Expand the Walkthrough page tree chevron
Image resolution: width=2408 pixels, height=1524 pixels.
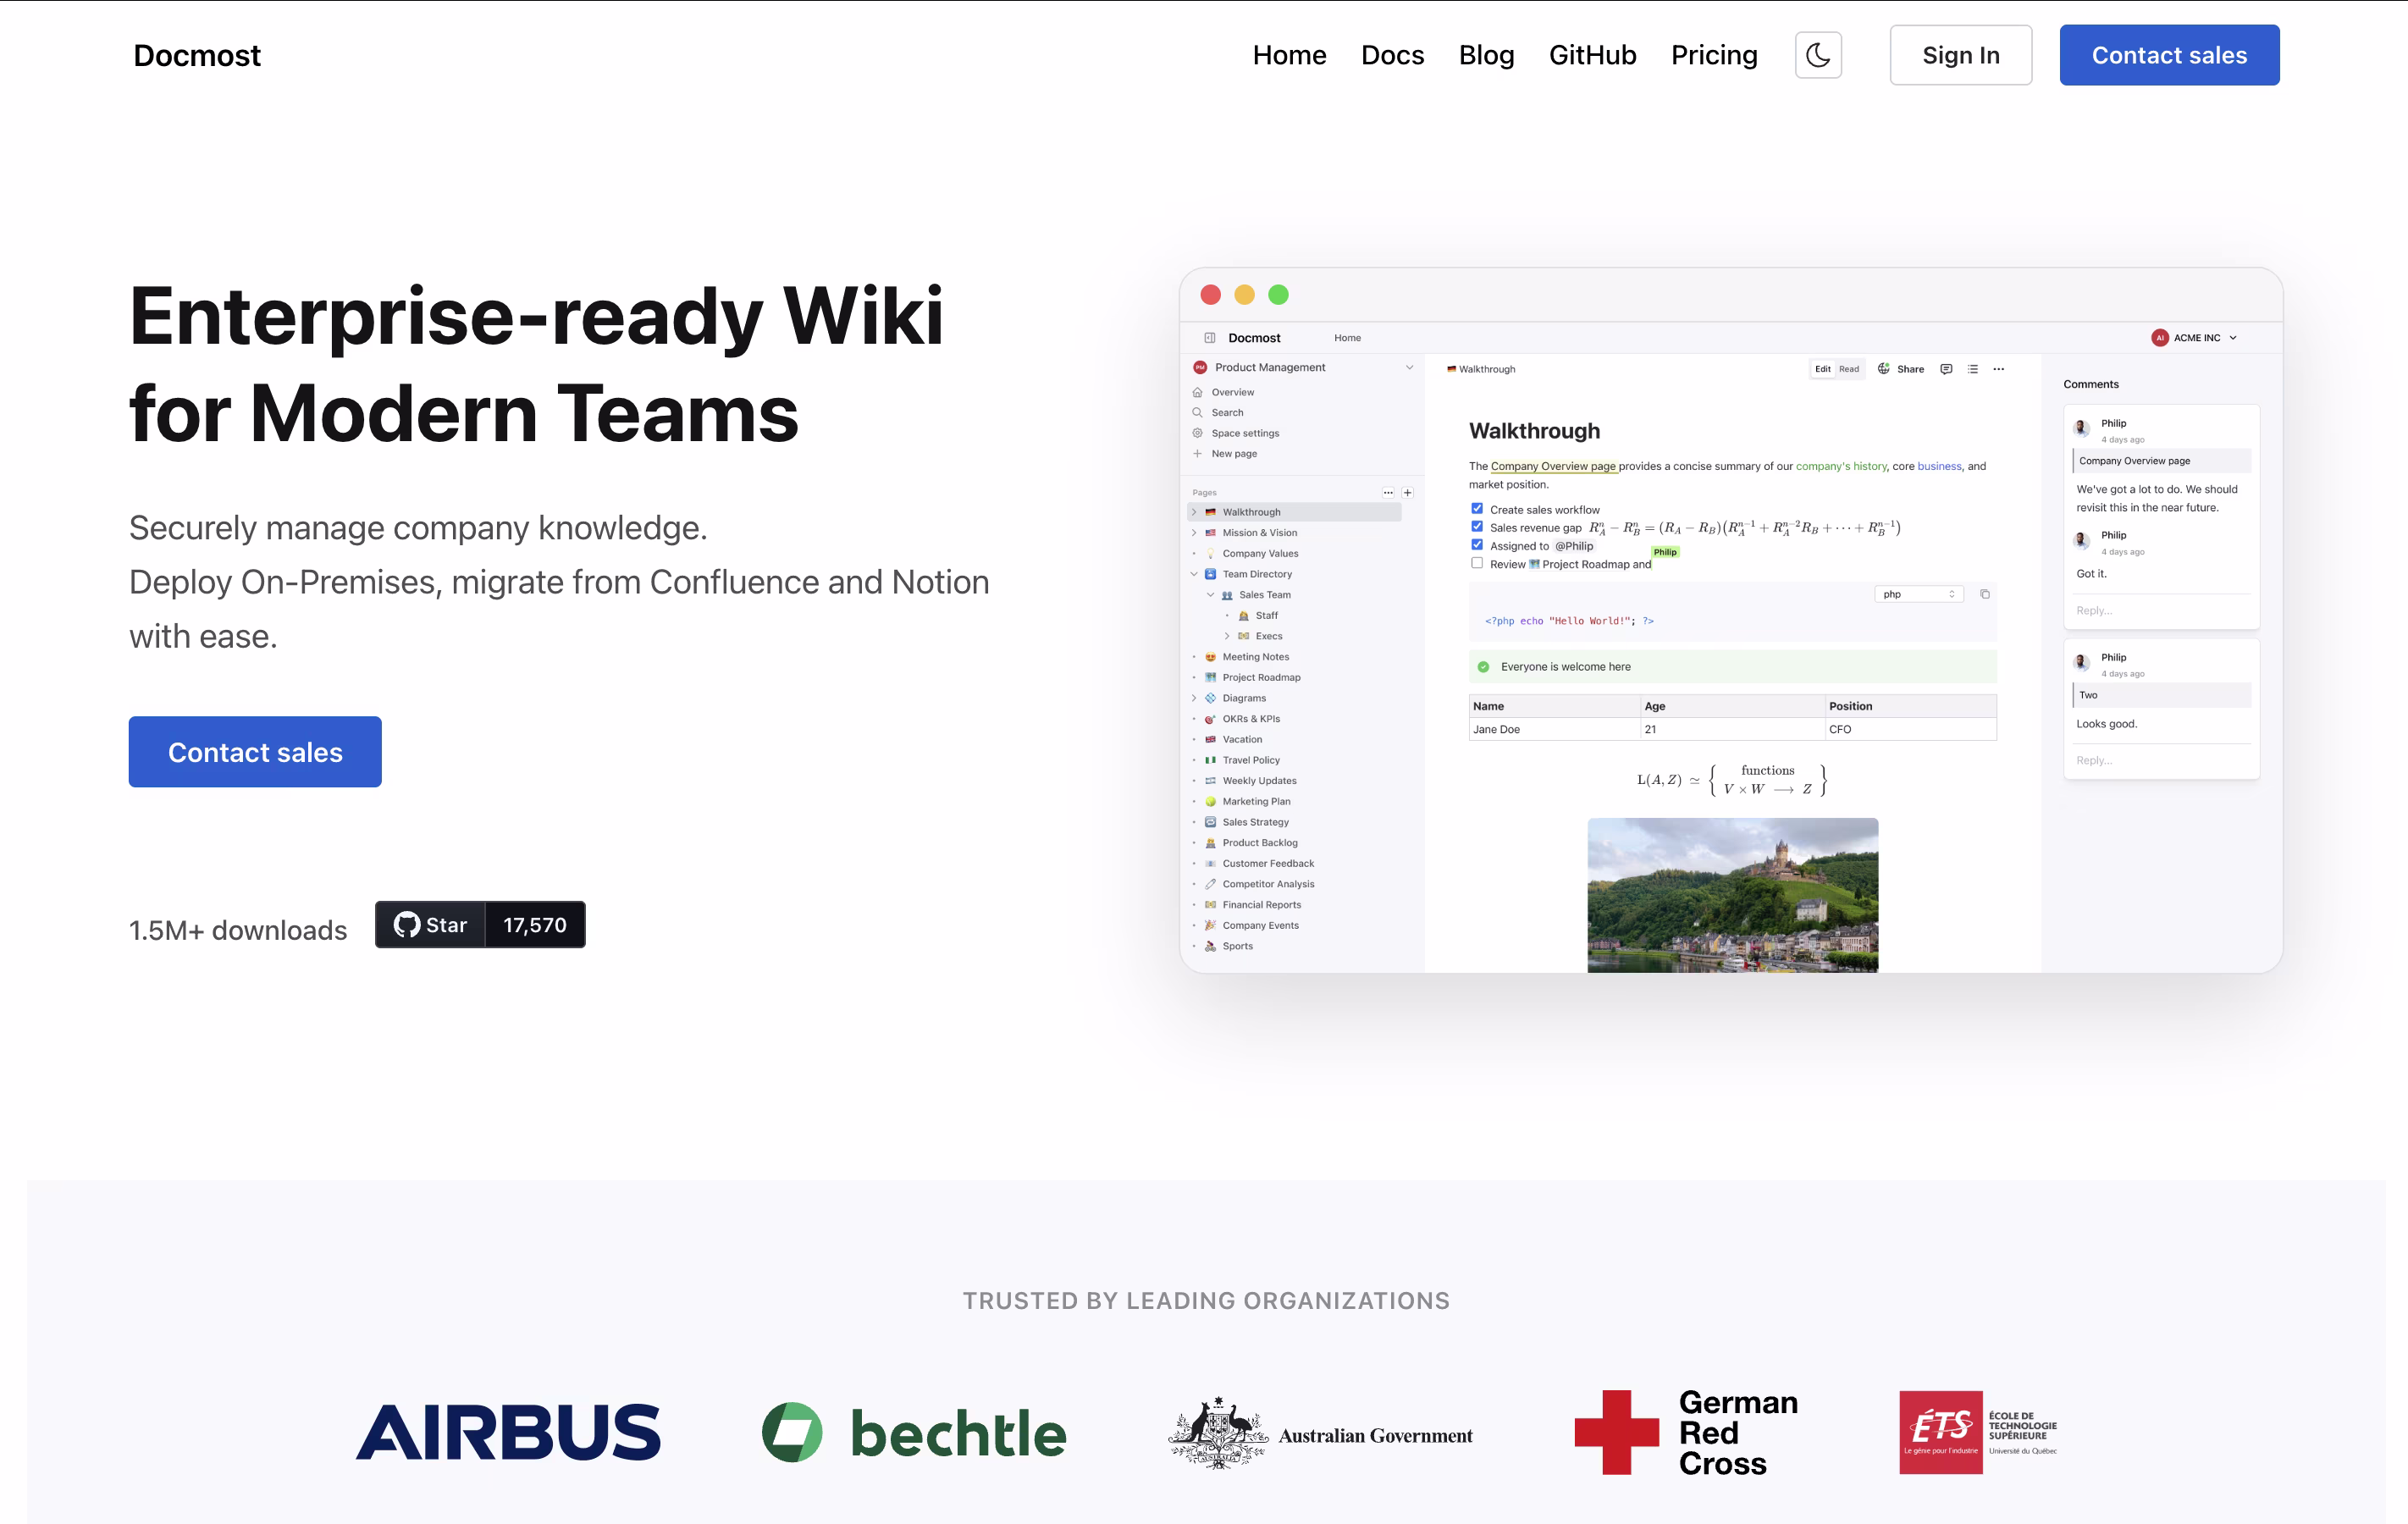(1194, 512)
